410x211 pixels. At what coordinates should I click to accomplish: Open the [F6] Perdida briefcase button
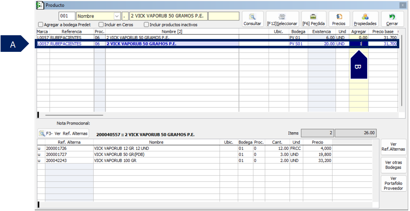click(313, 19)
